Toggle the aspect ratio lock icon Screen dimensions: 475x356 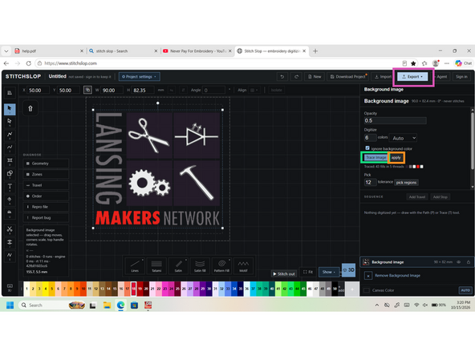click(x=87, y=90)
